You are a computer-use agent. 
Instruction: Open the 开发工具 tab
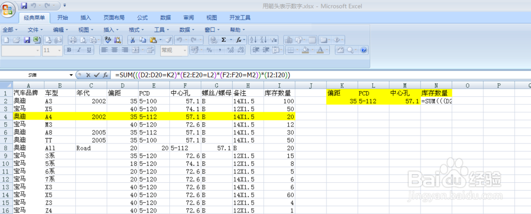pyautogui.click(x=240, y=17)
